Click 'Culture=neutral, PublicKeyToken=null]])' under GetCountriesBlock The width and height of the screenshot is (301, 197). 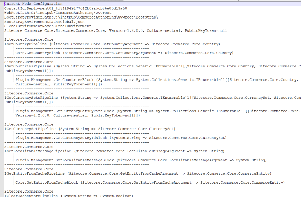pyautogui.click(x=59, y=84)
